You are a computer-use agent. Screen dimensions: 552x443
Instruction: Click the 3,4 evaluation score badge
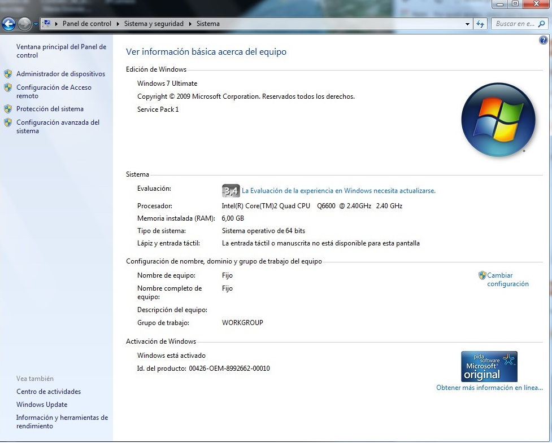pyautogui.click(x=231, y=191)
